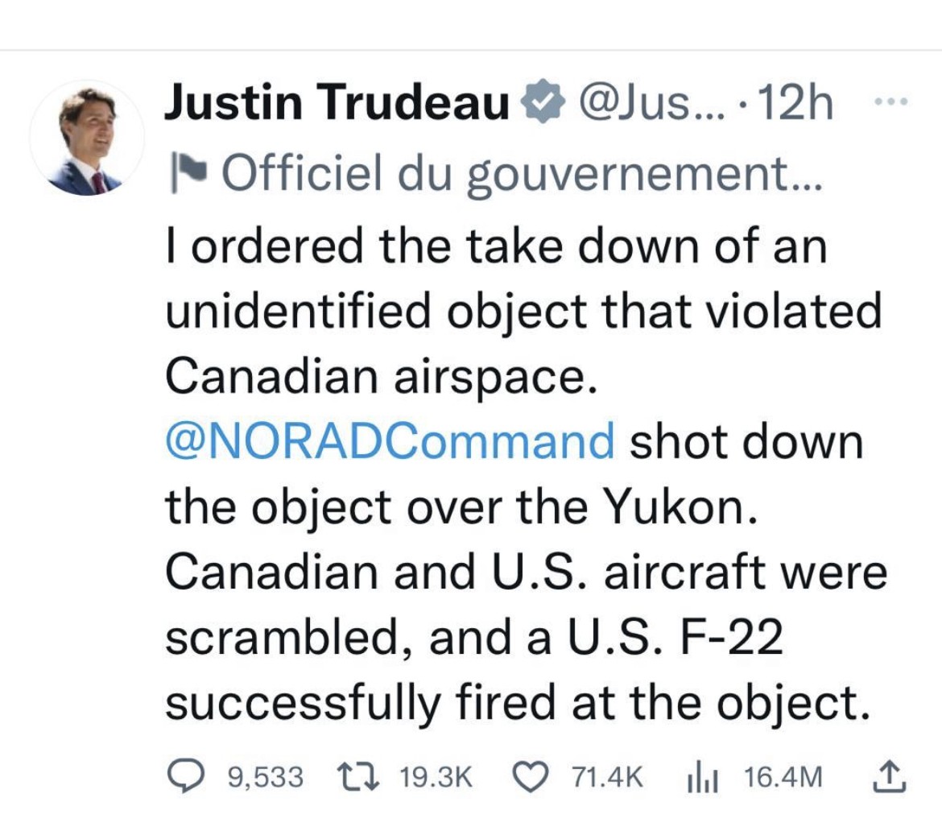Click the 'successfully fired at the object' line
Screen dimensions: 942x823
tap(517, 702)
